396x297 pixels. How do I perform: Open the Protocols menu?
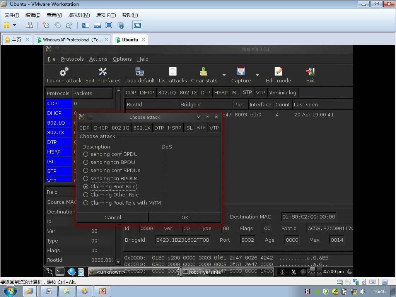72,59
